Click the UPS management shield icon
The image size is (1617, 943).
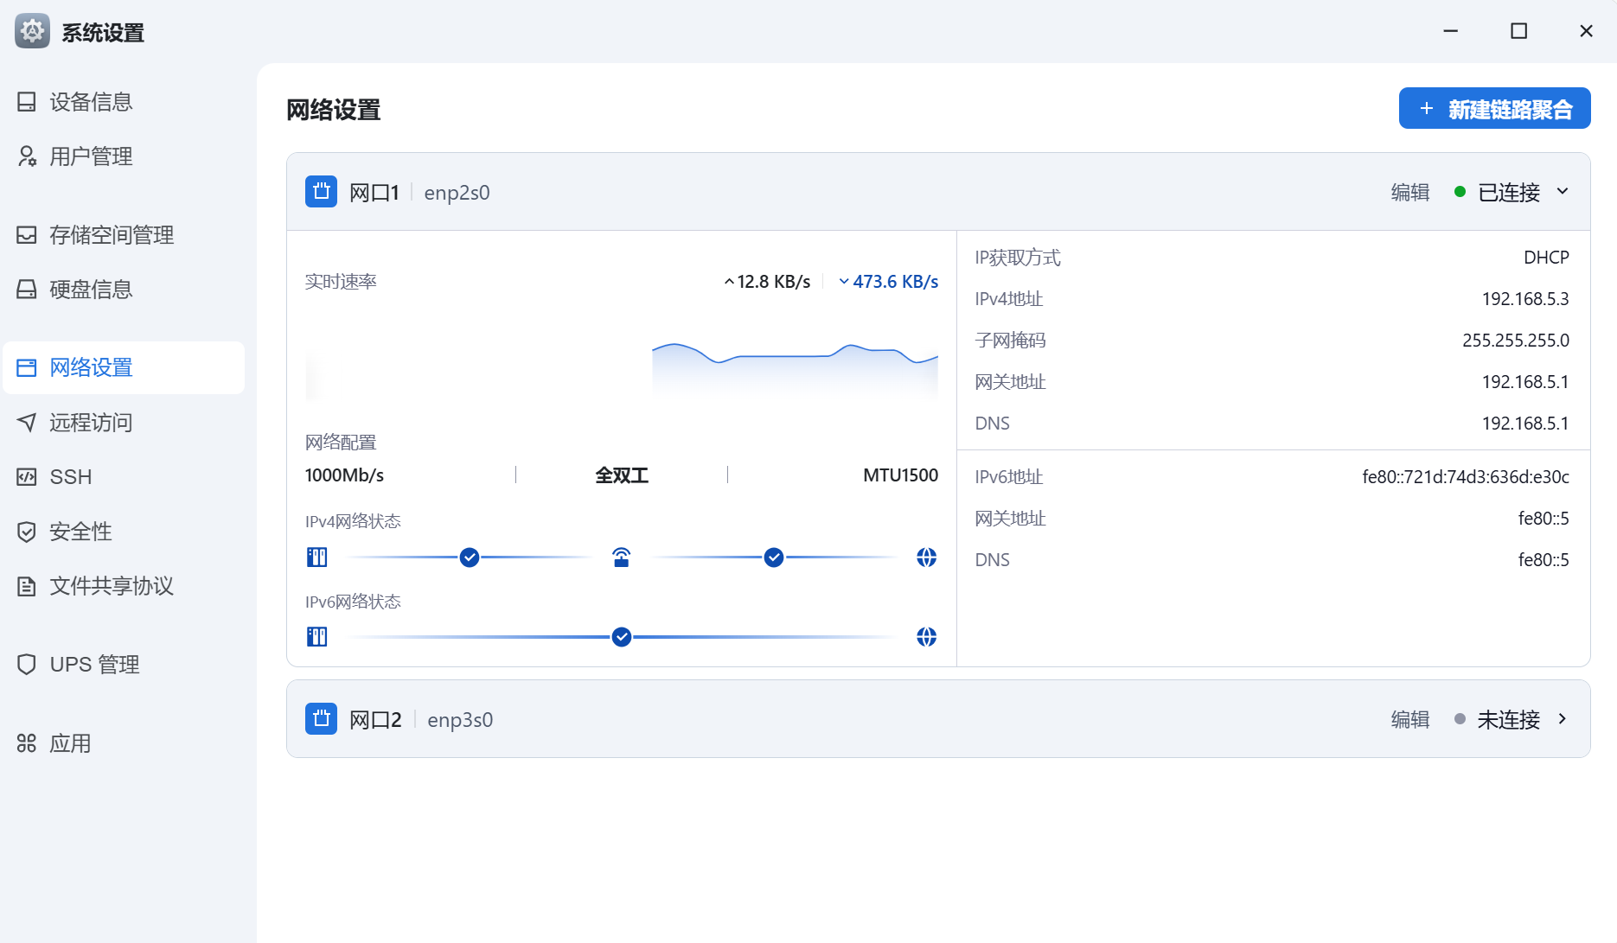[x=27, y=665]
